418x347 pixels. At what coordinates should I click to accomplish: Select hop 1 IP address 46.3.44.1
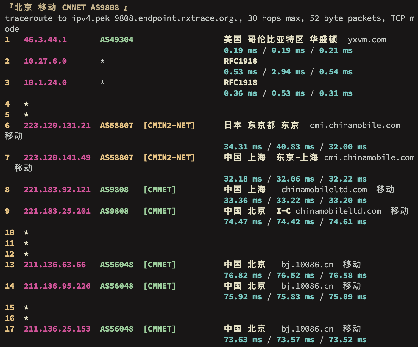(x=45, y=40)
